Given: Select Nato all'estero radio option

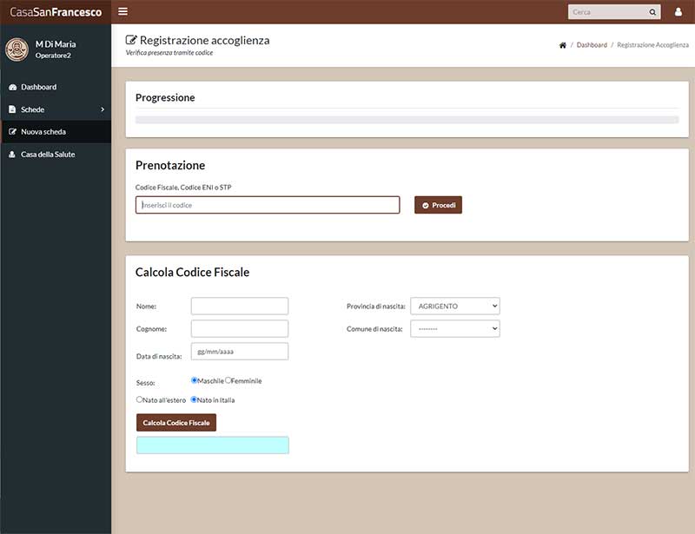Looking at the screenshot, I should pyautogui.click(x=139, y=399).
